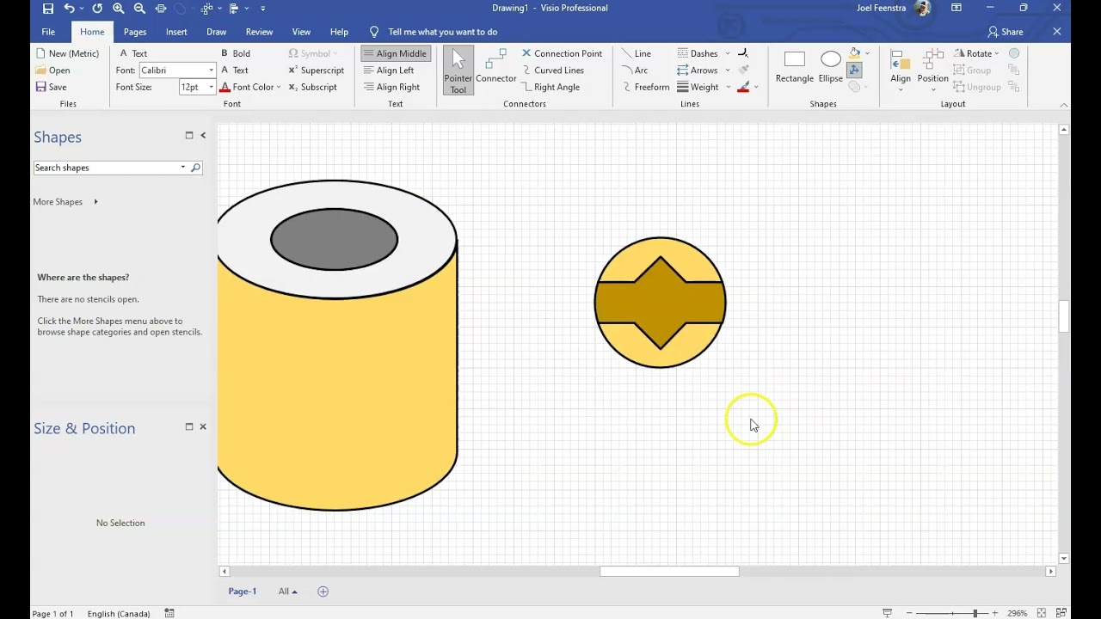Toggle Align Left text alignment

point(389,70)
